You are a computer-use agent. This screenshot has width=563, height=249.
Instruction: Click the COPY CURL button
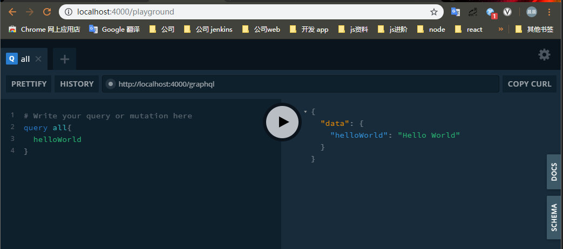tap(529, 84)
